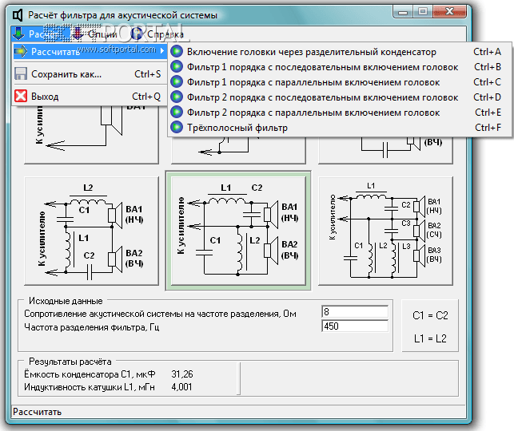514x431 pixels.
Task: Click the Рассчитать status bar text
Action: (x=37, y=412)
